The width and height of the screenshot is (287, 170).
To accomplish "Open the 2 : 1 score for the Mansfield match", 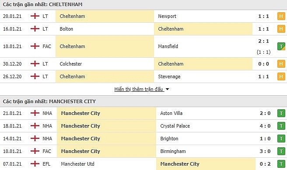I will point(263,42).
